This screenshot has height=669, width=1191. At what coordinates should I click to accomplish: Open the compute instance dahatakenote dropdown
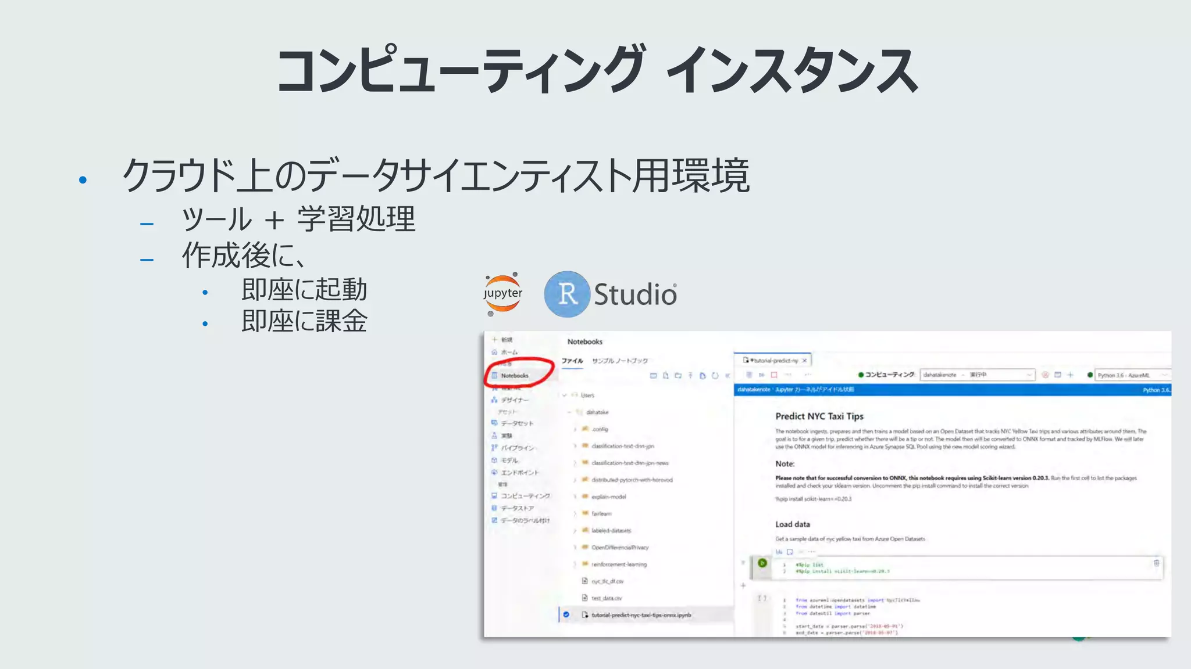(977, 375)
